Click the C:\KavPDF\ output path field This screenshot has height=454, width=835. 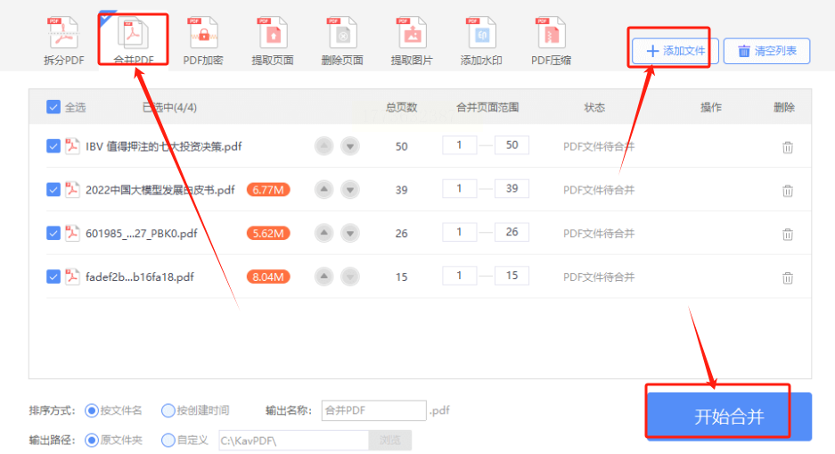coord(293,440)
